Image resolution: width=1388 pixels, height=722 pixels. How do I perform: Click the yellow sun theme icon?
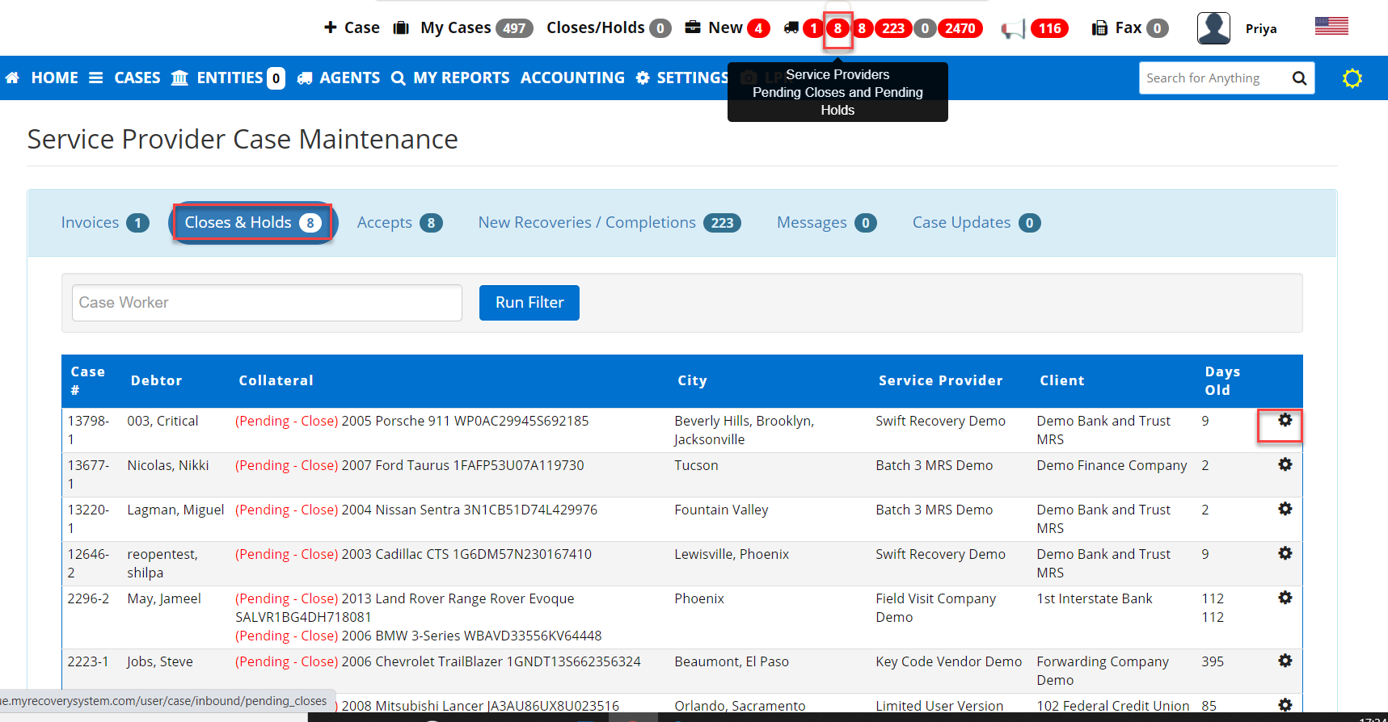coord(1352,78)
